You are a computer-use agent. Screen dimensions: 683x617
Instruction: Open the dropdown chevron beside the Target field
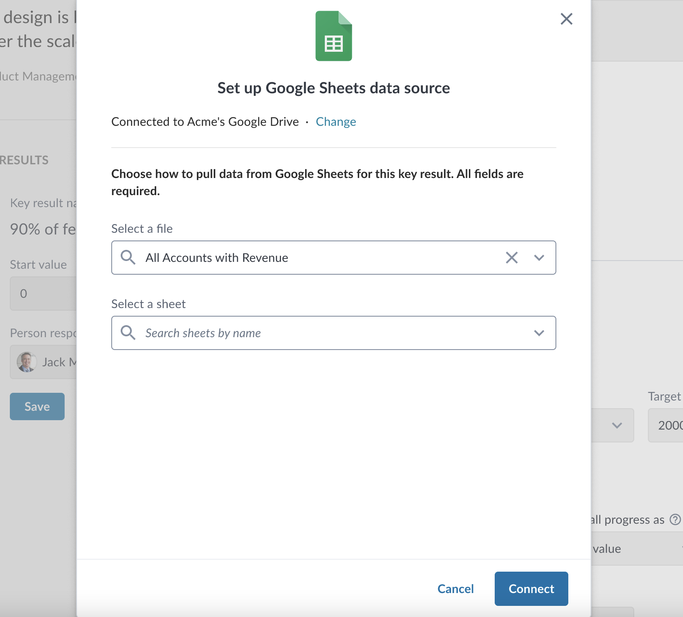point(617,425)
